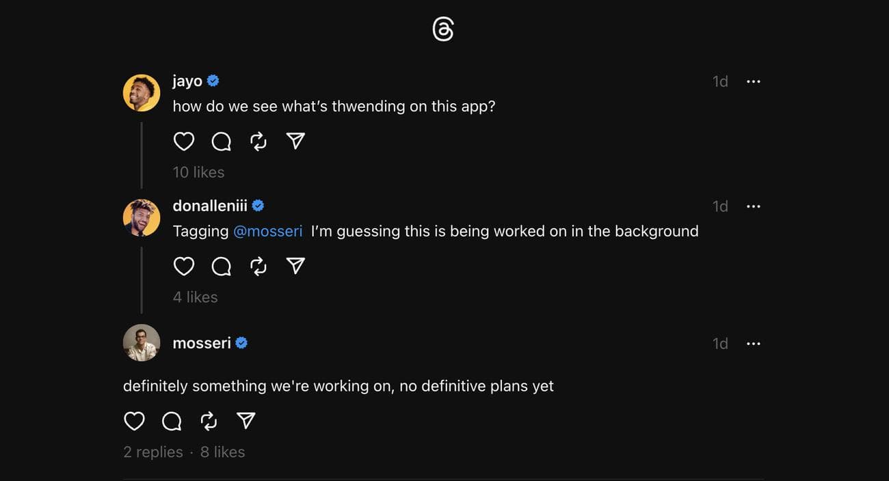Repost donalleniii's reply
The height and width of the screenshot is (481, 889).
(x=258, y=266)
